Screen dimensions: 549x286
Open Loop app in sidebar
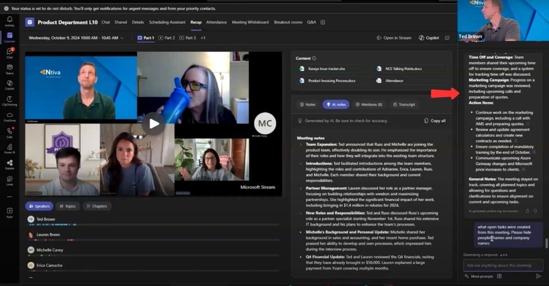point(10,180)
